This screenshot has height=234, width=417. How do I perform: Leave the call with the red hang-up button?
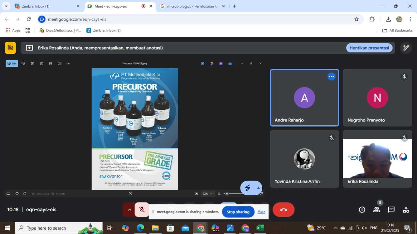point(283,210)
